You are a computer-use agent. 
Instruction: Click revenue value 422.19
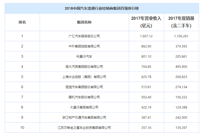pos(146,107)
